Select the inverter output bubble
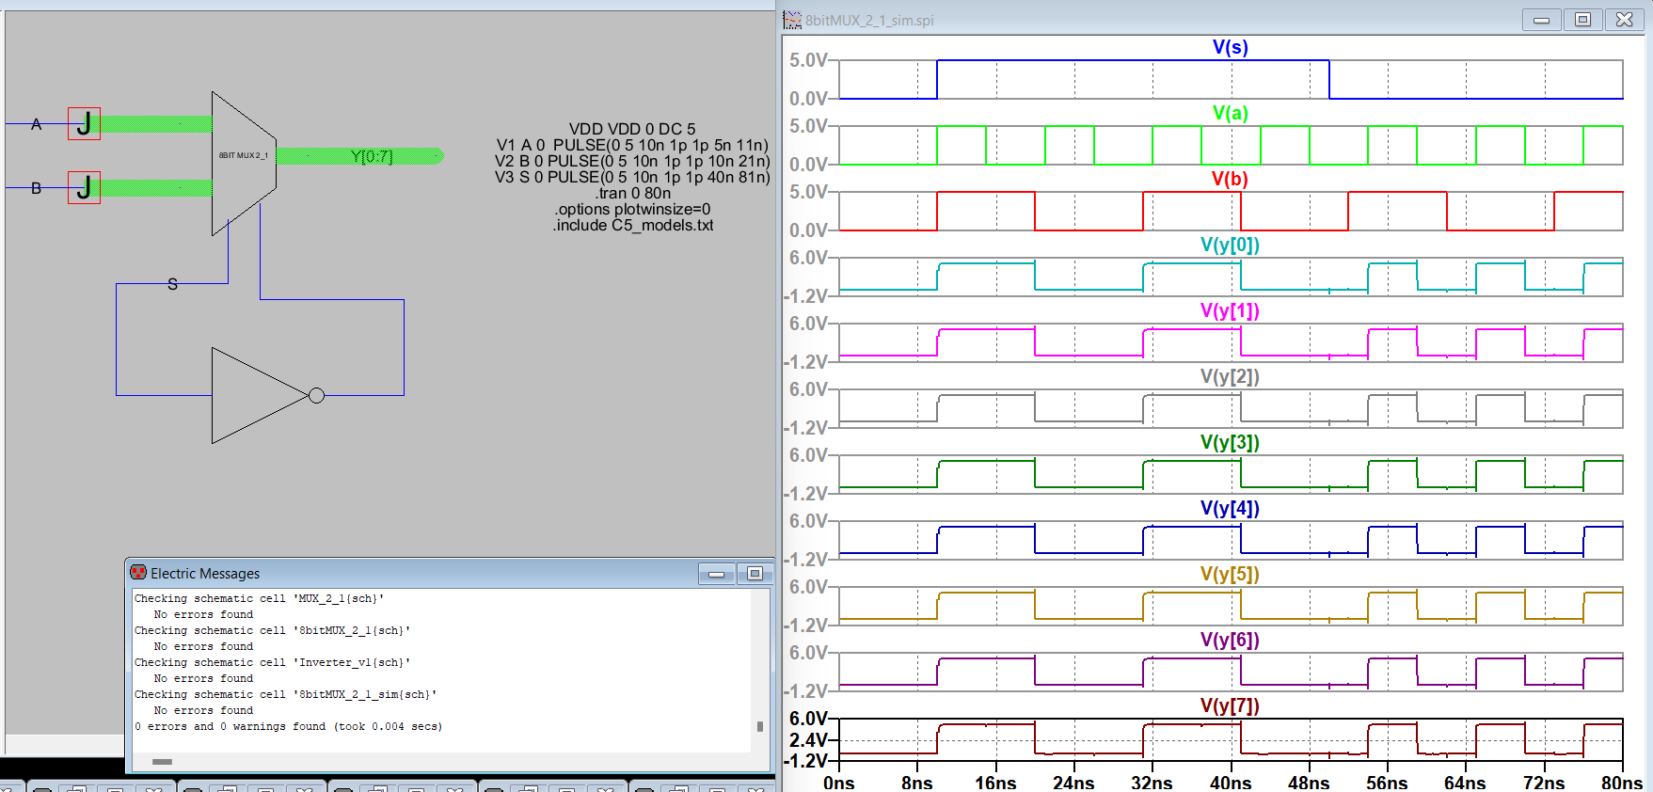Viewport: 1653px width, 792px height. click(x=317, y=395)
